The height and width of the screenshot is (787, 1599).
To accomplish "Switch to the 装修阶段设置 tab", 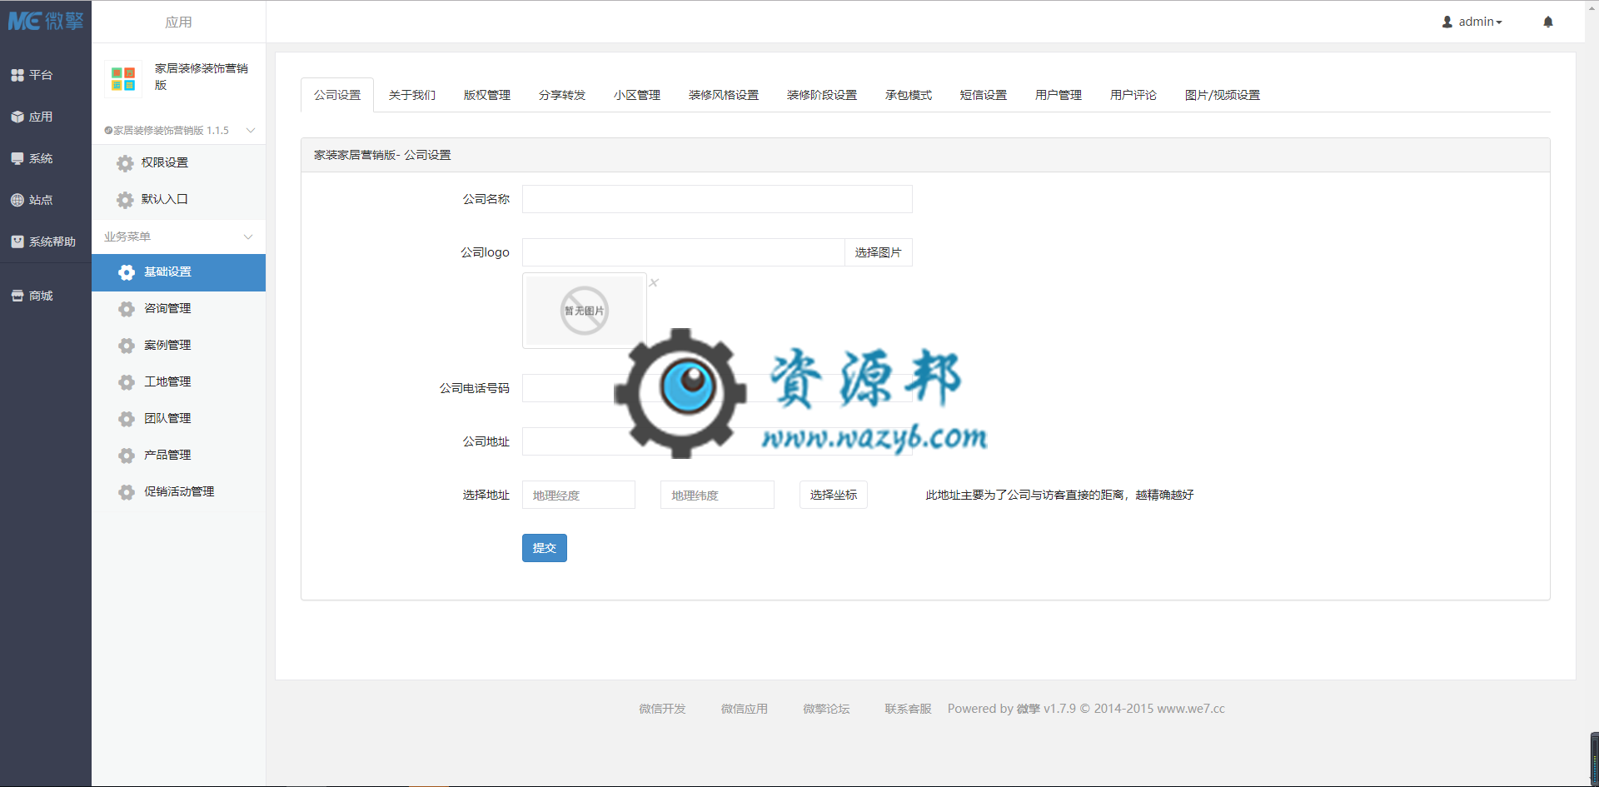I will pos(822,95).
